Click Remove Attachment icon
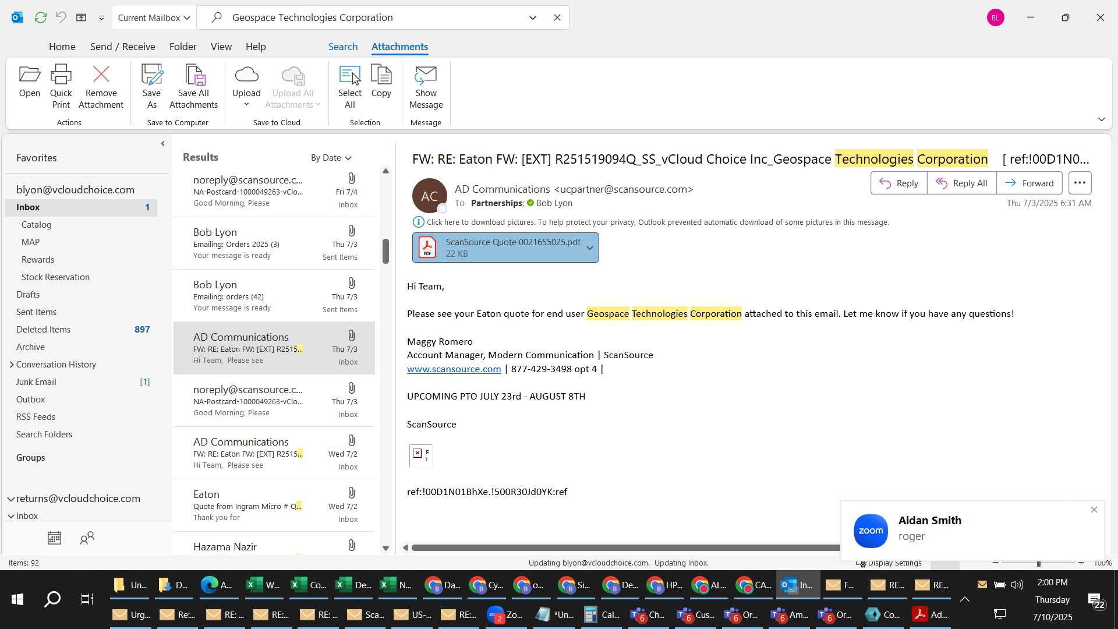1118x629 pixels. tap(101, 87)
